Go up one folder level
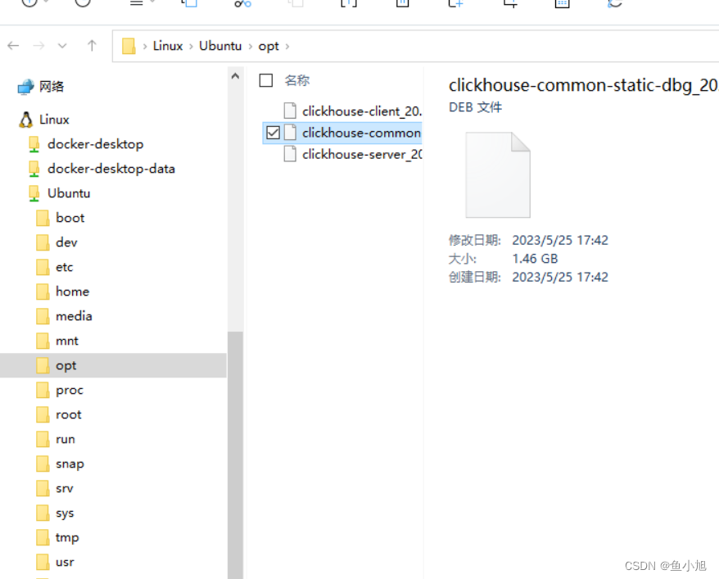This screenshot has width=719, height=579. 92,46
